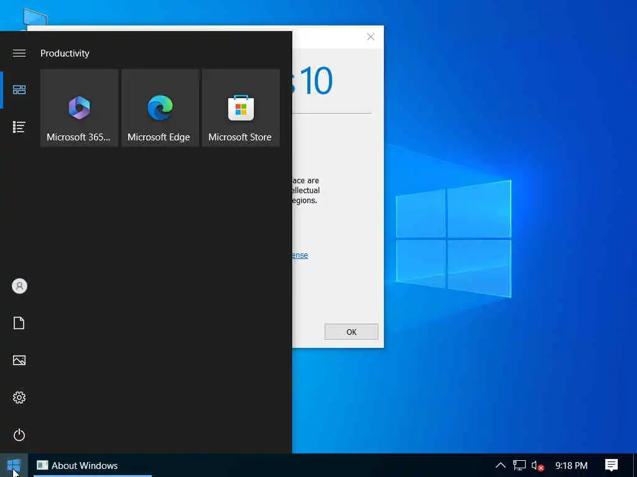Launch the Microsoft Edge tile
Image resolution: width=637 pixels, height=477 pixels.
(x=160, y=108)
